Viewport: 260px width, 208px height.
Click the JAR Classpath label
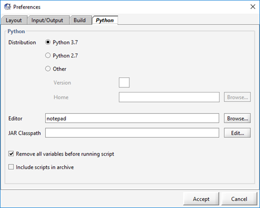24,133
